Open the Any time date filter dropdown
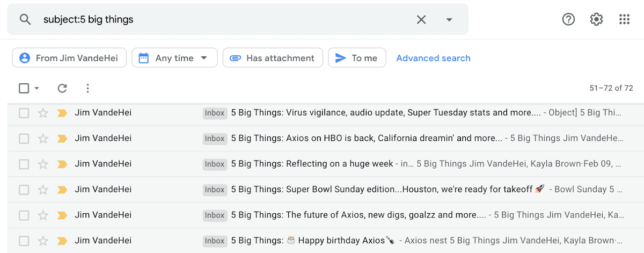Screen dimensions: 644x253 coord(174,58)
